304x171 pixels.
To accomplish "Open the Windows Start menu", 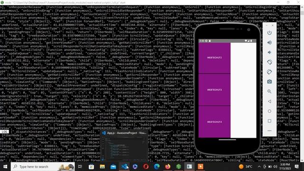I will tap(5, 167).
